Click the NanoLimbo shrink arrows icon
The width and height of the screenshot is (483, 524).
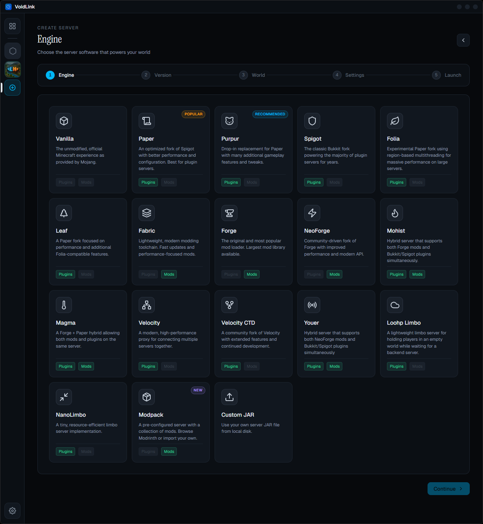click(x=64, y=397)
